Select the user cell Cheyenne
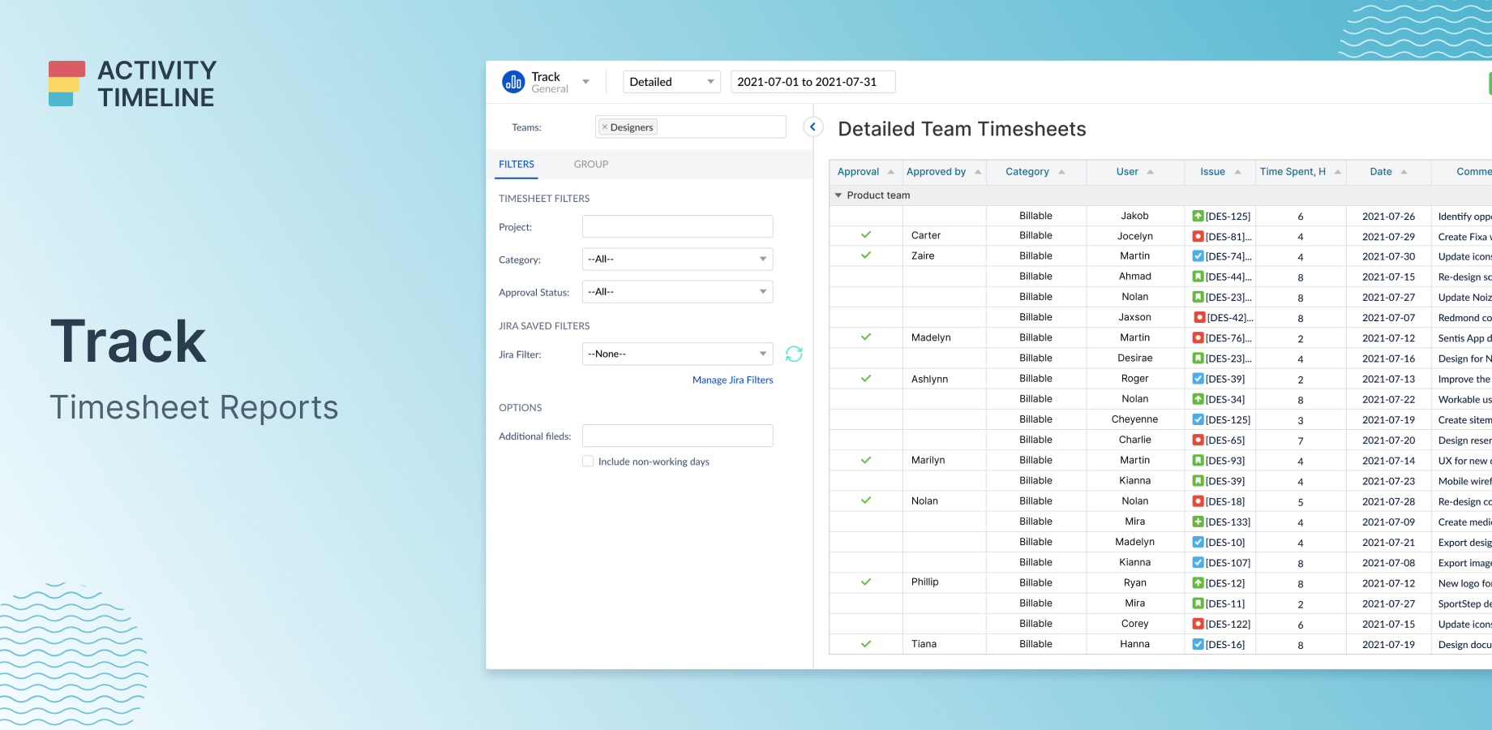This screenshot has width=1492, height=730. click(x=1135, y=419)
